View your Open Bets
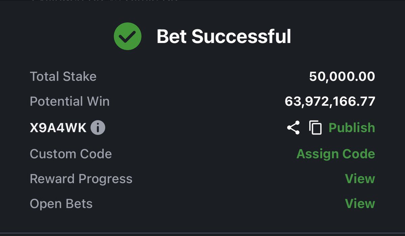This screenshot has height=236, width=405. click(360, 204)
